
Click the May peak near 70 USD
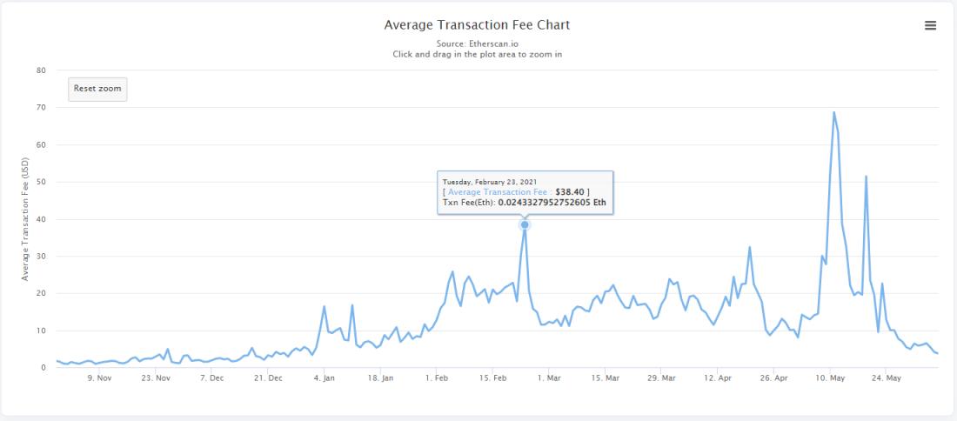pos(833,112)
